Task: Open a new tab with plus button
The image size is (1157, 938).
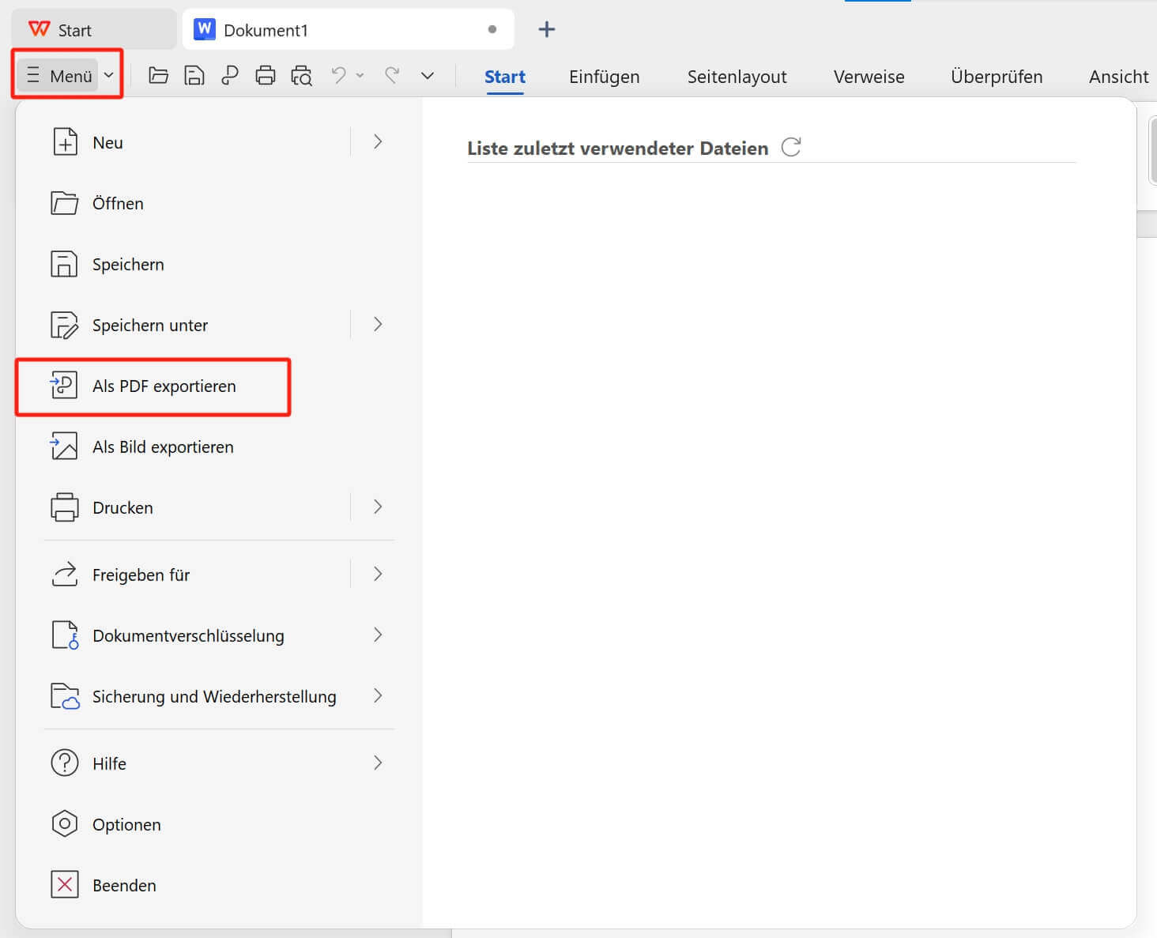Action: [546, 30]
